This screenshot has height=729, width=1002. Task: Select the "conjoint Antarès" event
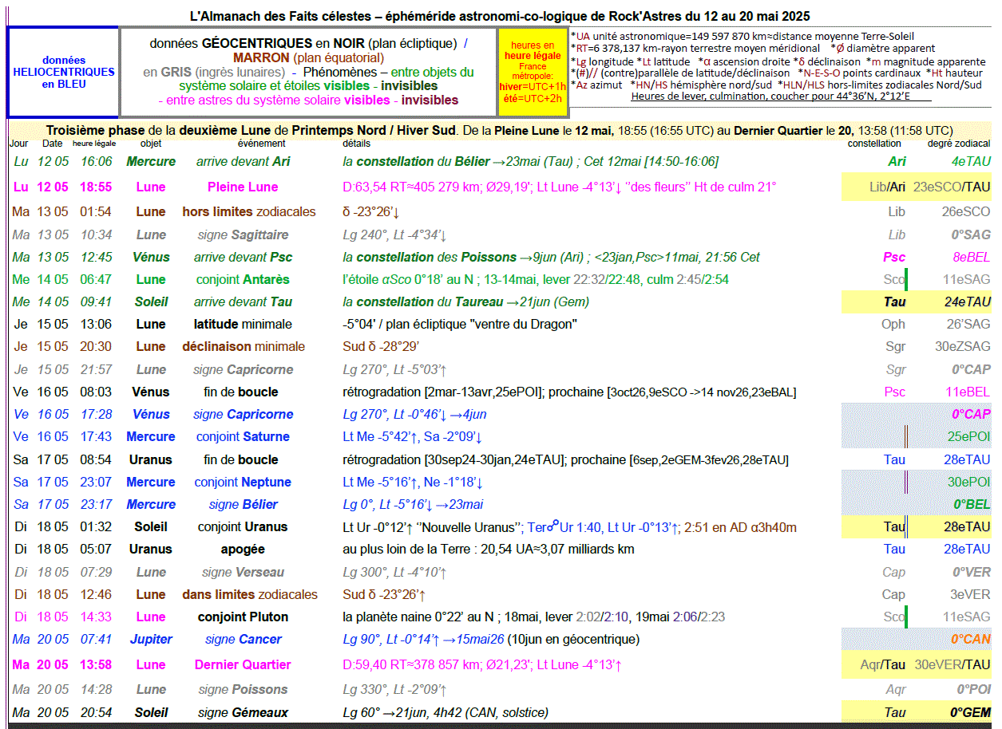243,279
